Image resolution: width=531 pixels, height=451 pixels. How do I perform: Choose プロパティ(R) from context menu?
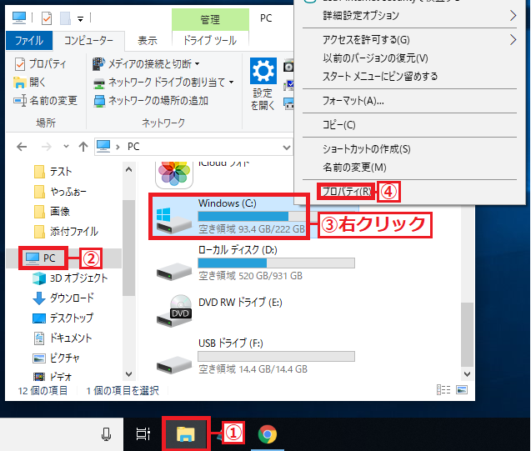click(346, 192)
